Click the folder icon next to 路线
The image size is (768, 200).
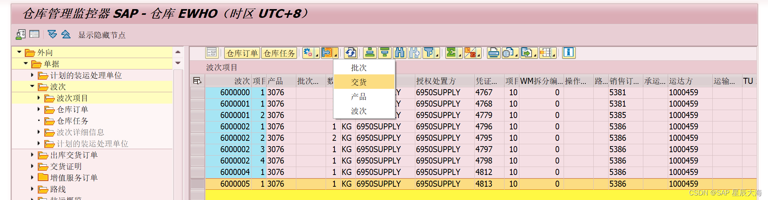point(43,189)
